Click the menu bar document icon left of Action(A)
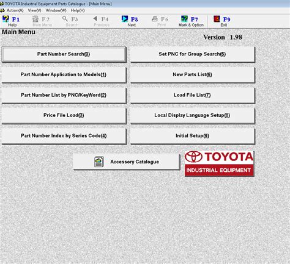This screenshot has width=290, height=264. click(x=2, y=10)
